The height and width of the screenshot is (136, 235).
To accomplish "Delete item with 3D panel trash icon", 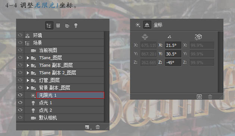I will point(98,127).
